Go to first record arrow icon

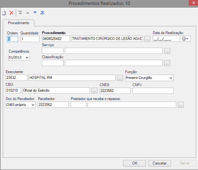pyautogui.click(x=20, y=13)
